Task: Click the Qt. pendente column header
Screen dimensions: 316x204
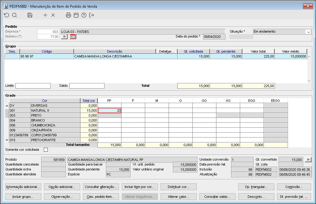Action: tap(226, 51)
